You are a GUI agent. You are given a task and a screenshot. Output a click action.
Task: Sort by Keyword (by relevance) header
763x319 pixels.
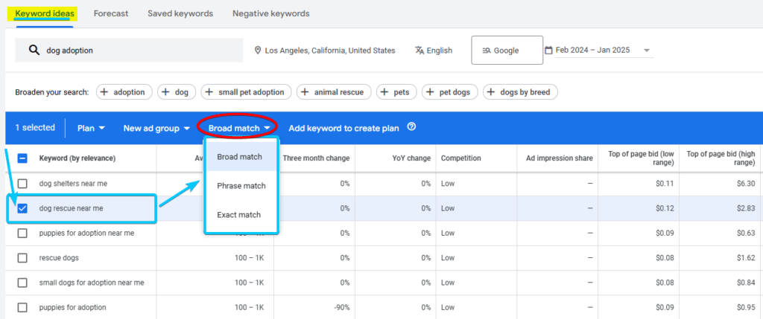coord(77,158)
